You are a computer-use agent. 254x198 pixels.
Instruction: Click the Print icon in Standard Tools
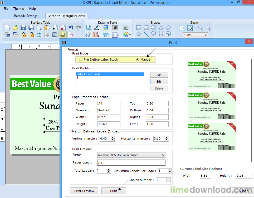63,34
